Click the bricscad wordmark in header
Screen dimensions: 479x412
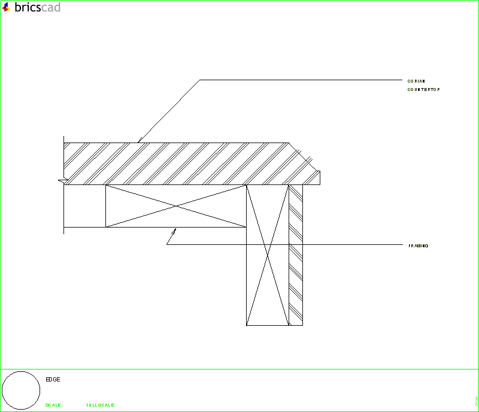pyautogui.click(x=36, y=8)
